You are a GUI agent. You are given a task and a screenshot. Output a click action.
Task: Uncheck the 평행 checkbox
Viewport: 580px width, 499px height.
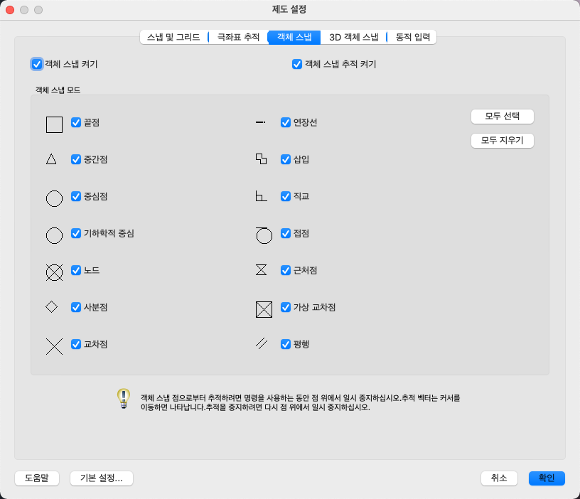click(x=286, y=344)
